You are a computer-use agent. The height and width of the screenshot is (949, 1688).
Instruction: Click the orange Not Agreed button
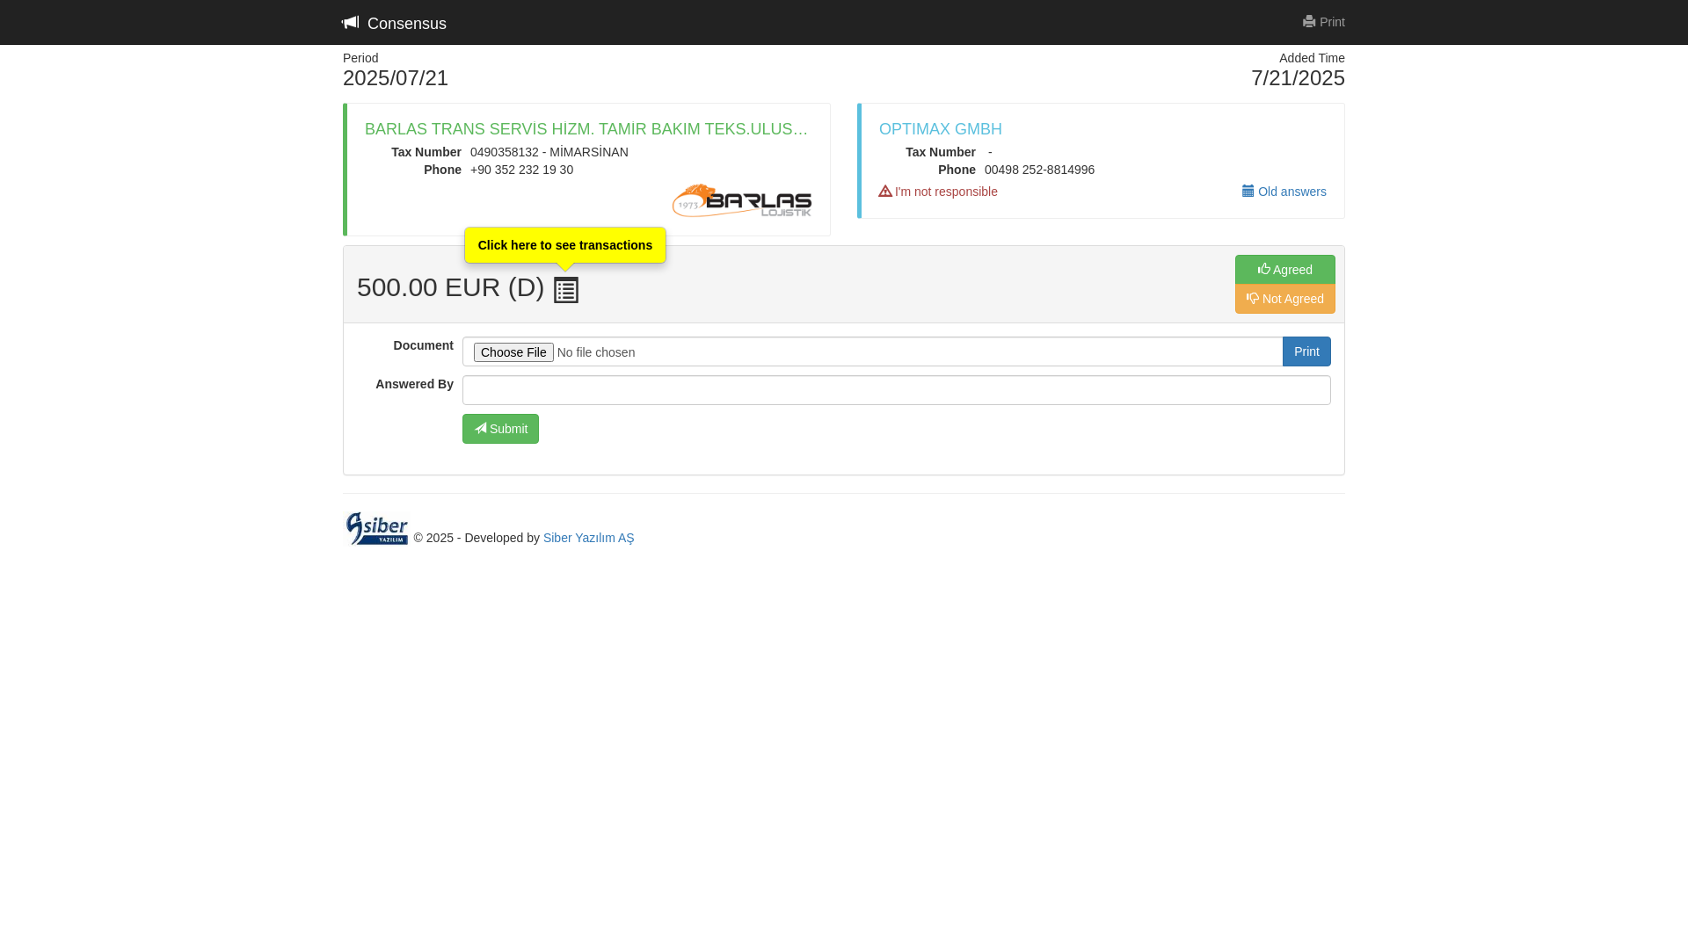click(1284, 299)
